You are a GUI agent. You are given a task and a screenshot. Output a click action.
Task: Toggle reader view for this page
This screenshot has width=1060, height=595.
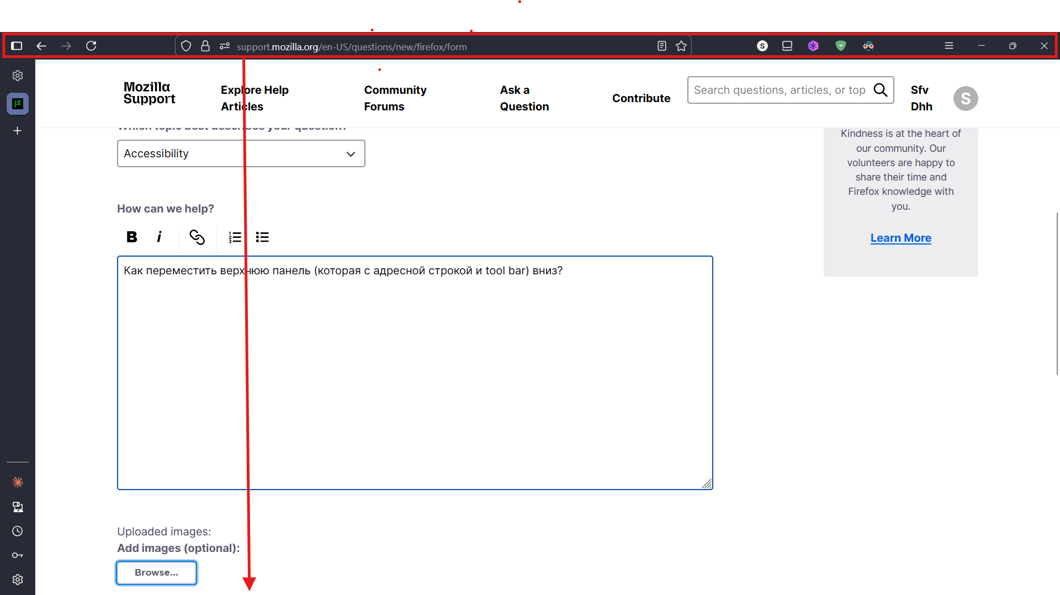tap(662, 46)
